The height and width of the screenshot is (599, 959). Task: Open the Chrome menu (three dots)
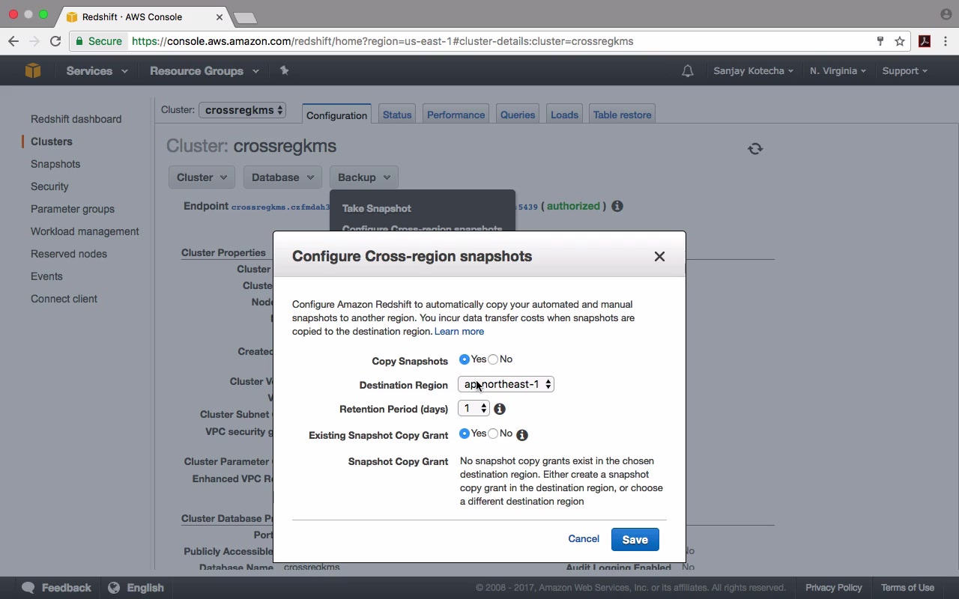click(946, 41)
